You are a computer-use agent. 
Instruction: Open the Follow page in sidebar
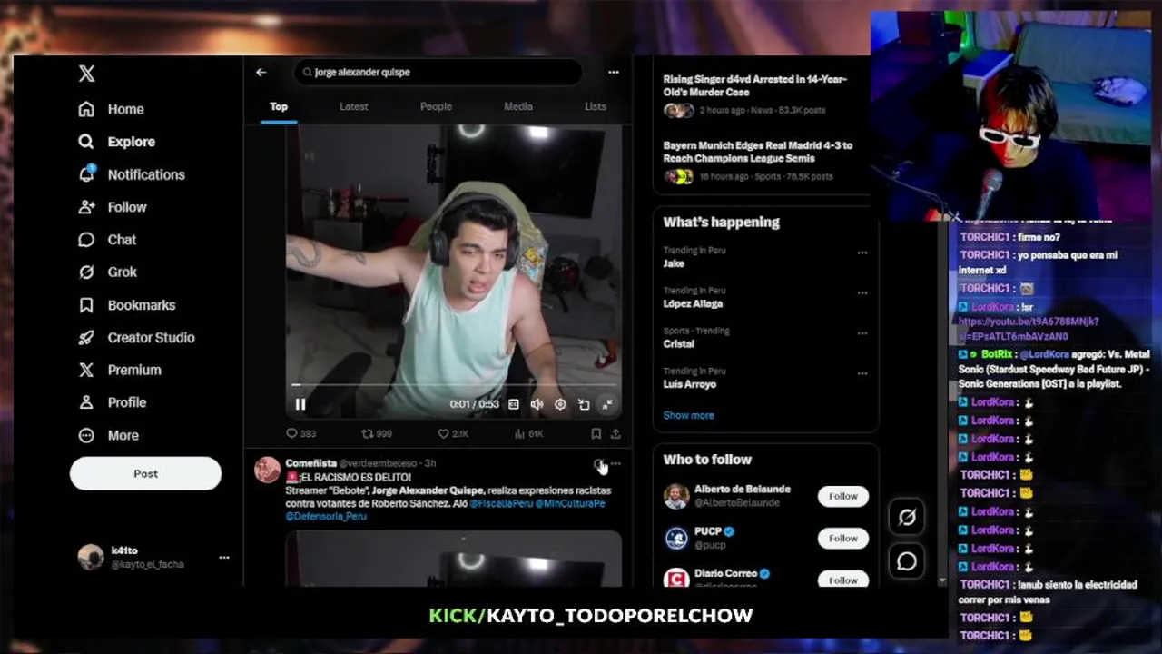[x=113, y=207]
